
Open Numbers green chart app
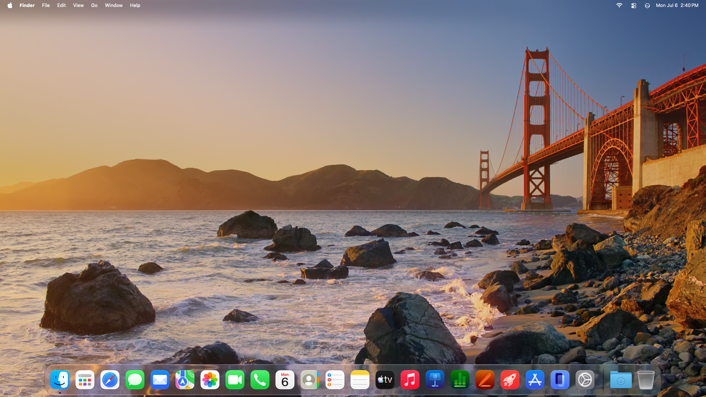pos(460,380)
